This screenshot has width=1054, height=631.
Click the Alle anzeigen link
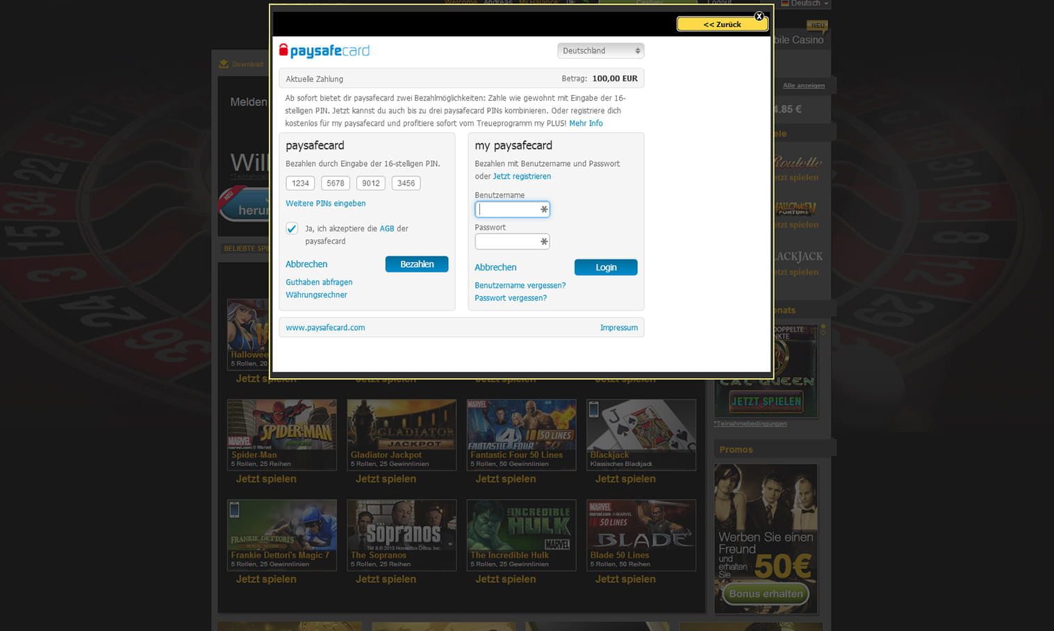coord(804,85)
